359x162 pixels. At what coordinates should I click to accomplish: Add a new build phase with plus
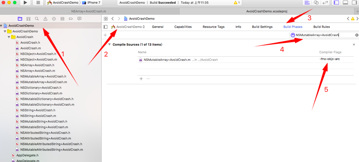105,35
